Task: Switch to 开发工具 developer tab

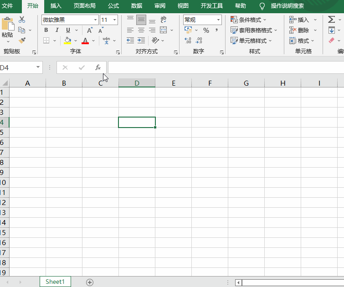Action: (x=212, y=6)
